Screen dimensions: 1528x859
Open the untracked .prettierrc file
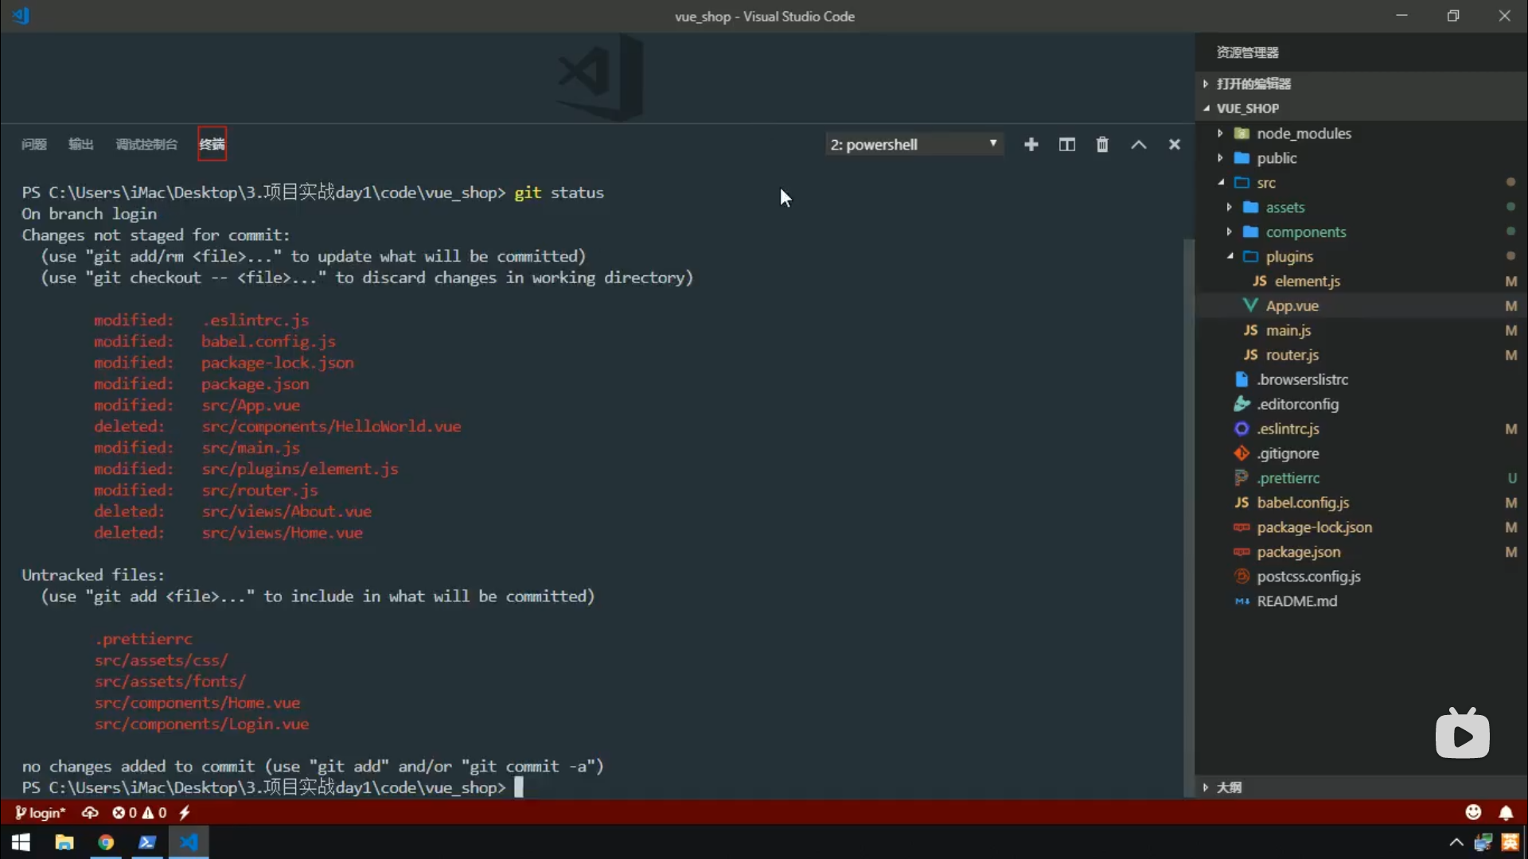point(1288,478)
